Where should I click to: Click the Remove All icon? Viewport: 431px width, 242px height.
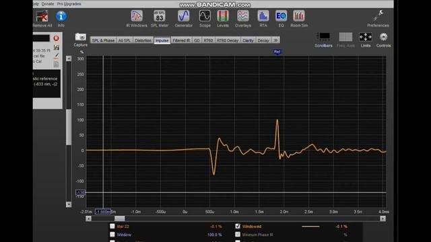pyautogui.click(x=42, y=16)
